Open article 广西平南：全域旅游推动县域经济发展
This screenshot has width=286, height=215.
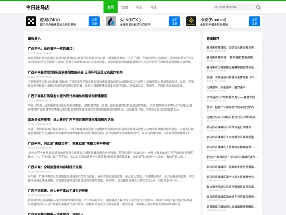(55, 167)
